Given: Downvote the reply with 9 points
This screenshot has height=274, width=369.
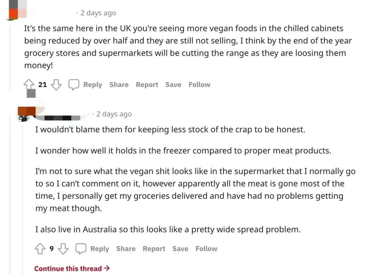Looking at the screenshot, I should coord(63,249).
